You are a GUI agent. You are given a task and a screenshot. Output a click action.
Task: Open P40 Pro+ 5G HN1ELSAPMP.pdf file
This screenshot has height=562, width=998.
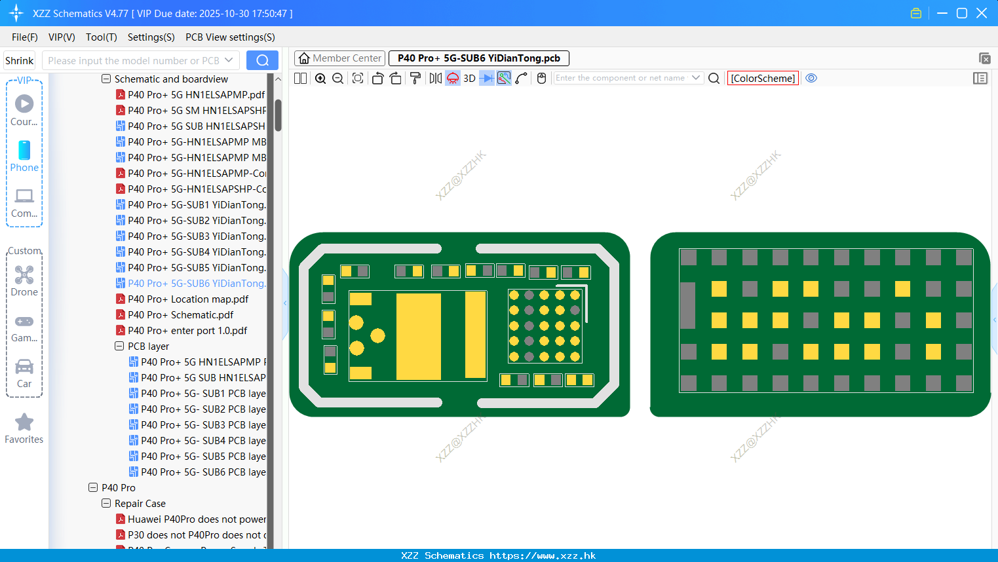(x=191, y=95)
